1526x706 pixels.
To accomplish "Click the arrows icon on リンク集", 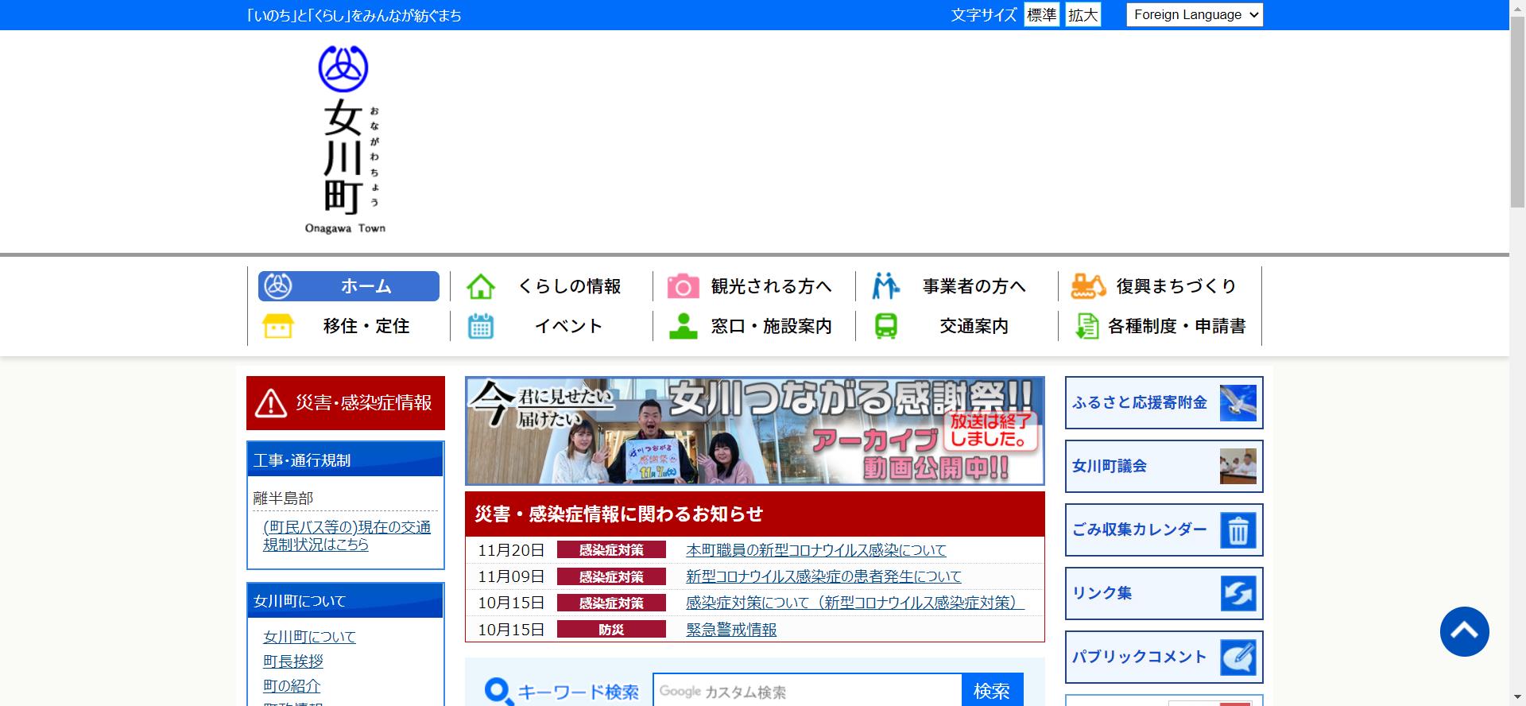I will tap(1238, 594).
